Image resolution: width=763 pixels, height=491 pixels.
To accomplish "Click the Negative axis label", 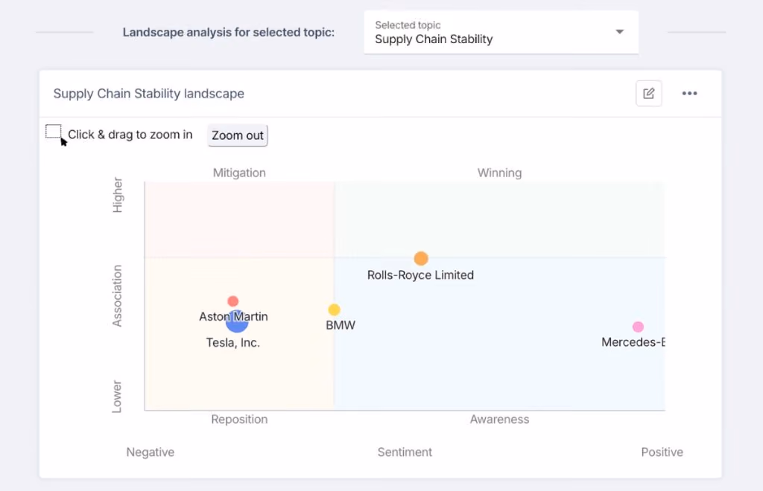I will 151,452.
